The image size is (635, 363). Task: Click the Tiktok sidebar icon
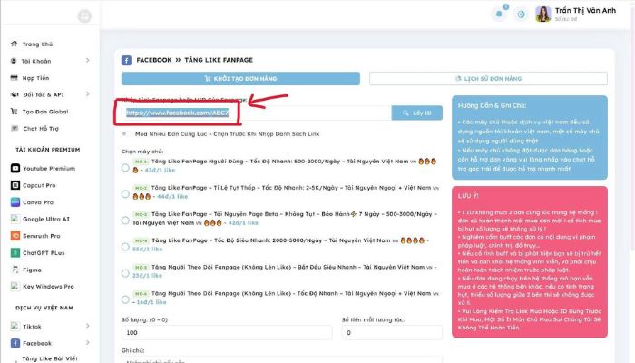15,326
